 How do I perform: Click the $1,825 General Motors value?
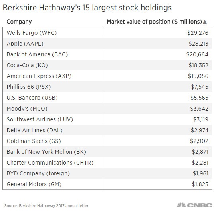(x=200, y=184)
